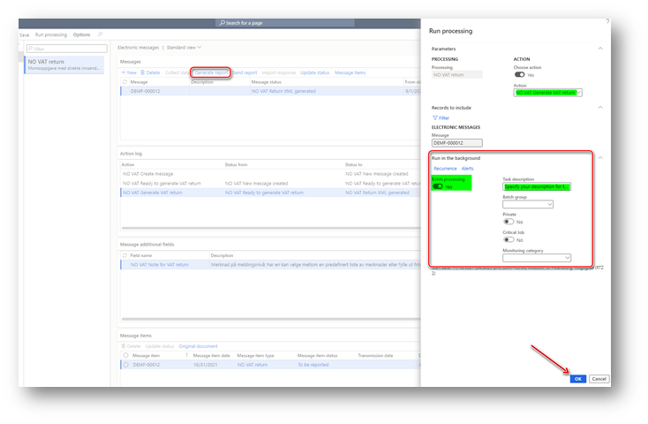Screen dimensions: 648x424
Task: Click the Update status button in Messages
Action: point(314,72)
